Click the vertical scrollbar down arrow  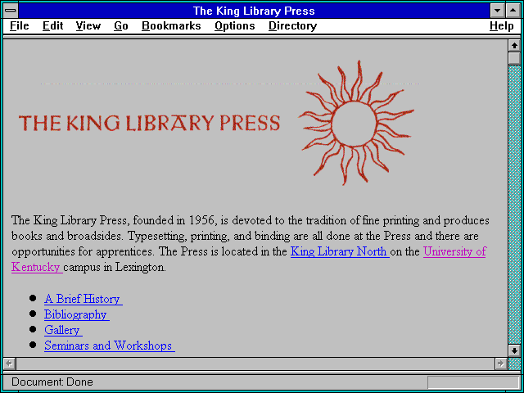click(514, 350)
